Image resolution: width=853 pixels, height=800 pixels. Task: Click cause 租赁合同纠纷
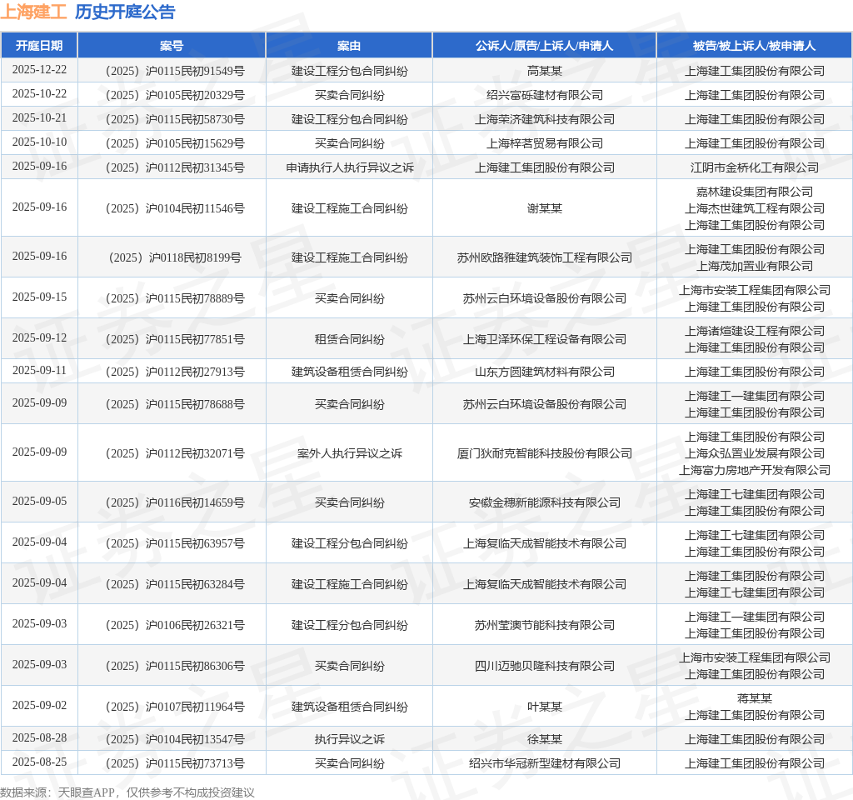coord(349,339)
